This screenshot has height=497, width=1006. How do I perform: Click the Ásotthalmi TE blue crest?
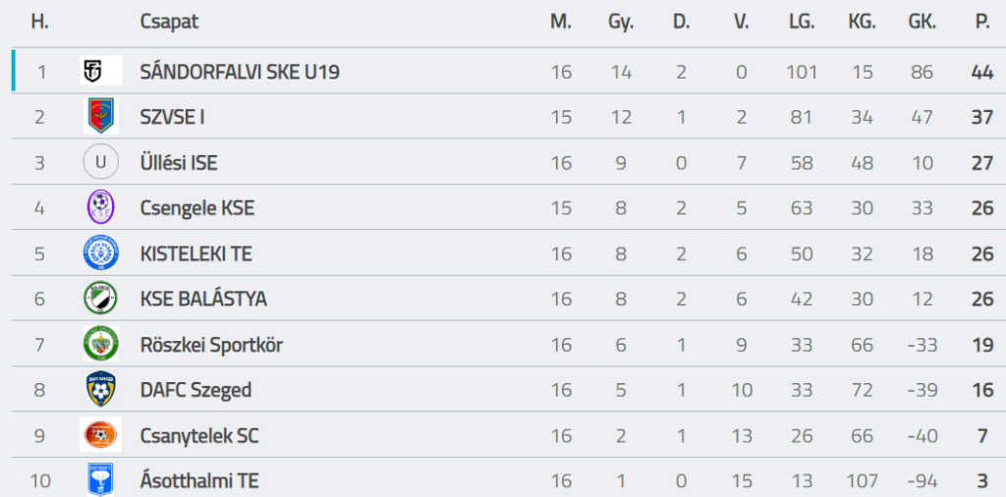(x=100, y=479)
